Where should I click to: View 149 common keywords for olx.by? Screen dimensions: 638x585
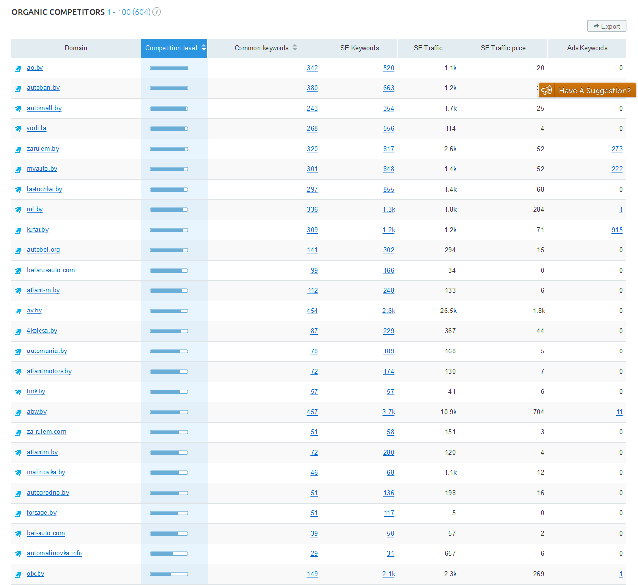click(x=312, y=574)
